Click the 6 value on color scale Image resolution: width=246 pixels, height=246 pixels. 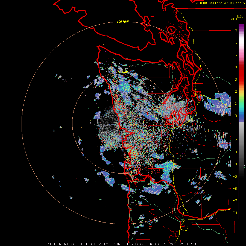point(236,43)
